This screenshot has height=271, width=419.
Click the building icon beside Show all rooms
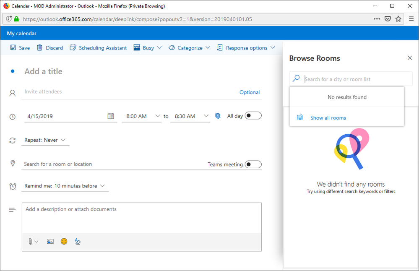click(x=300, y=117)
